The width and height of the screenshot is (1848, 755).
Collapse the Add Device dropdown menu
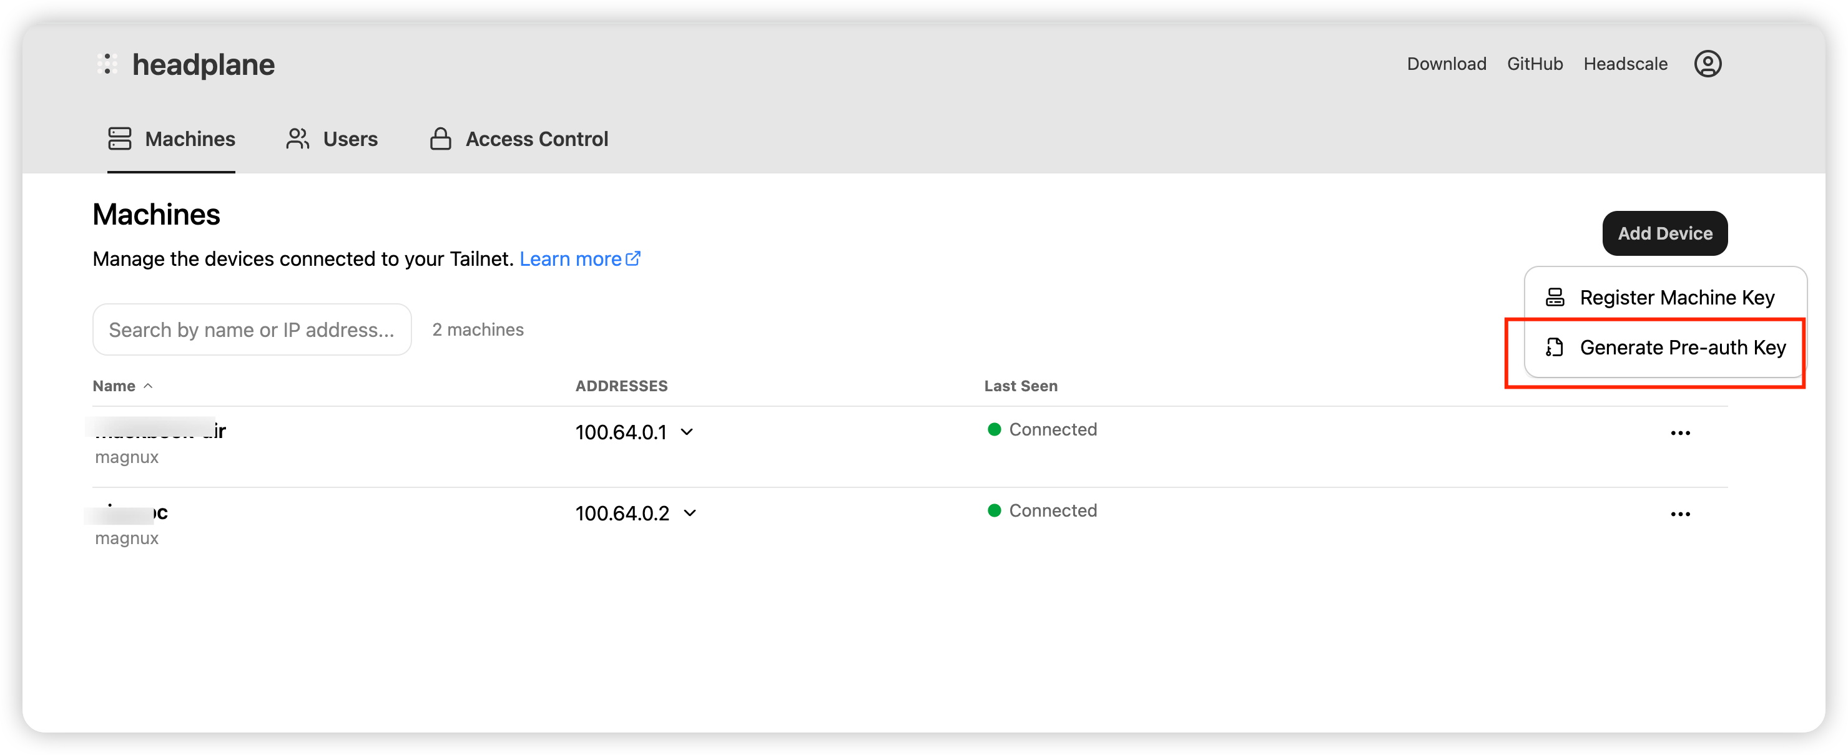1664,233
